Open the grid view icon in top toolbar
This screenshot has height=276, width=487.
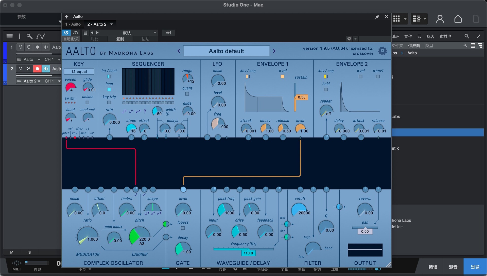(x=396, y=19)
